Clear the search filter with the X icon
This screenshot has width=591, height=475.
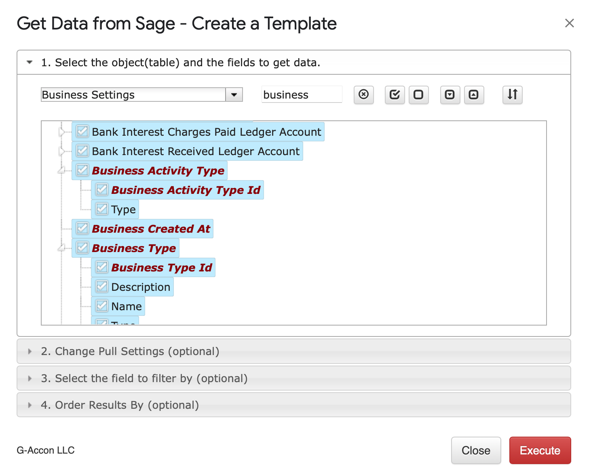pos(363,95)
